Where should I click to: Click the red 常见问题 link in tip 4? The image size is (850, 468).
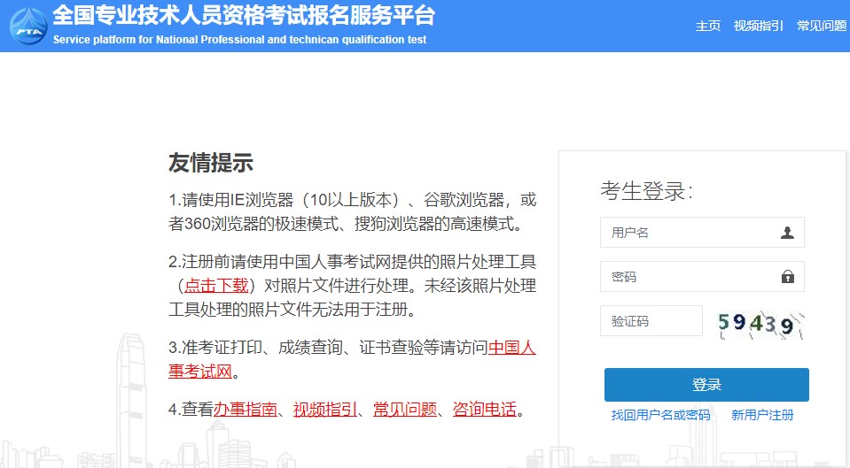click(405, 410)
